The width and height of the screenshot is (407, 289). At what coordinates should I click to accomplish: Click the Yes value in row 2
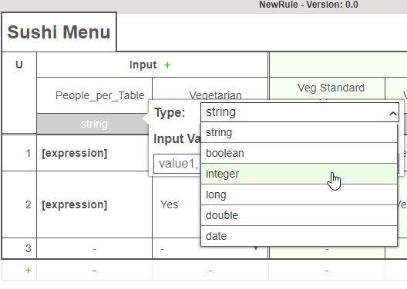170,204
